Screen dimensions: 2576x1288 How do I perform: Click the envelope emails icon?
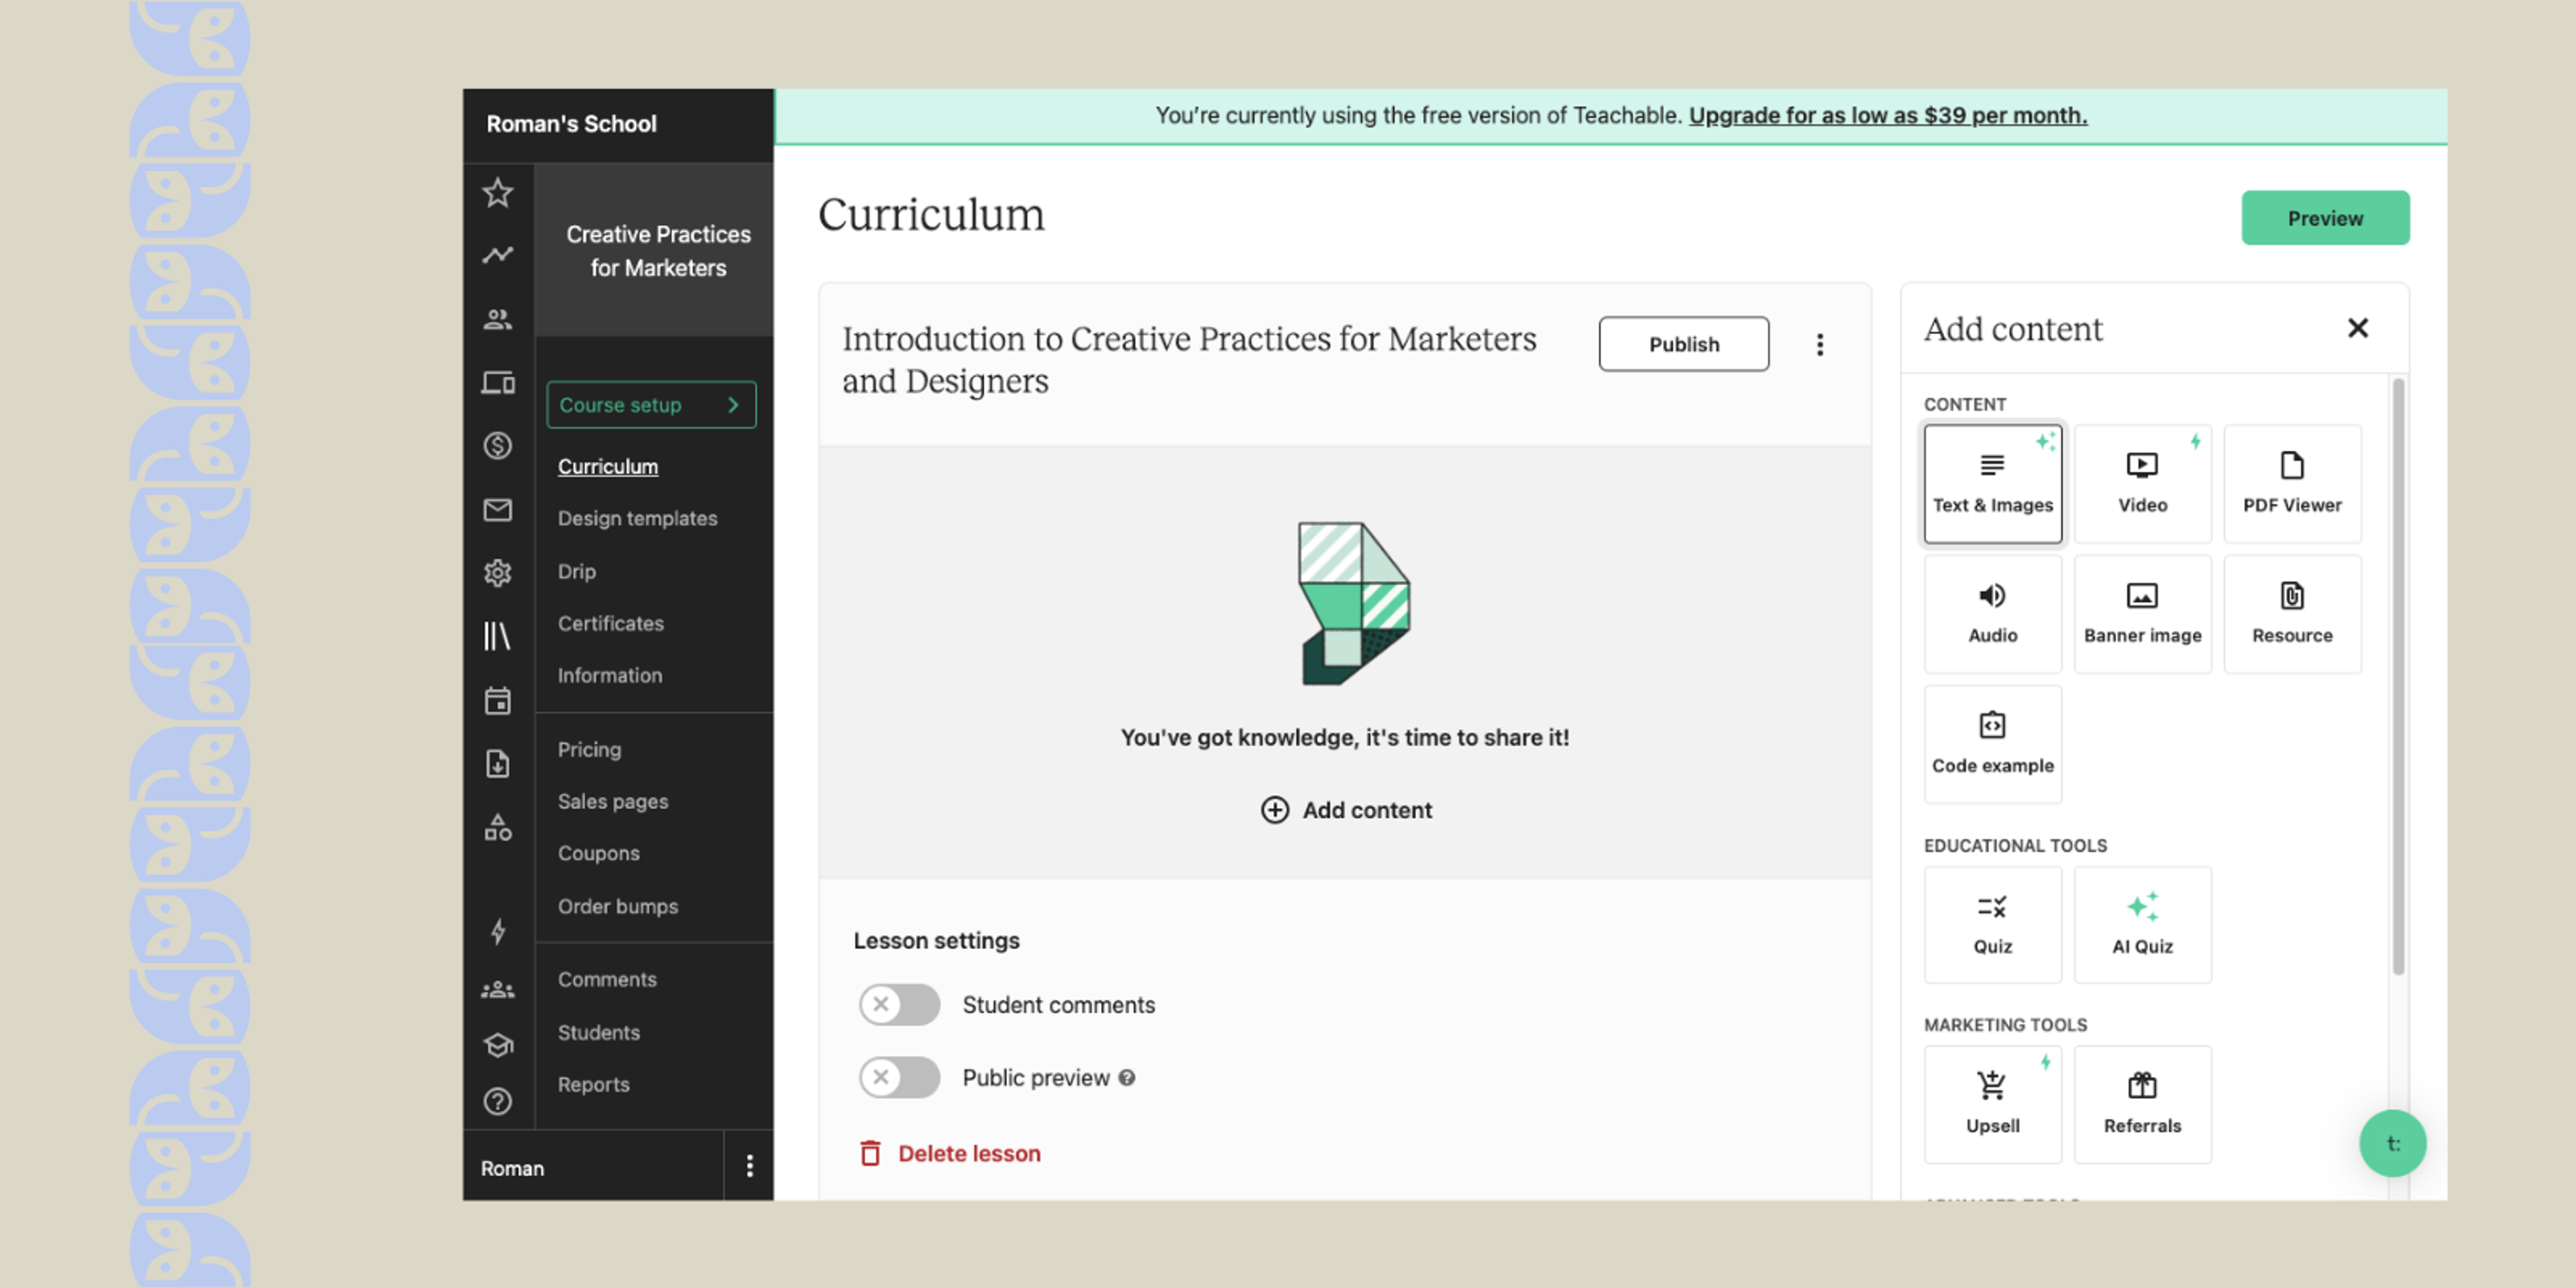click(x=497, y=509)
